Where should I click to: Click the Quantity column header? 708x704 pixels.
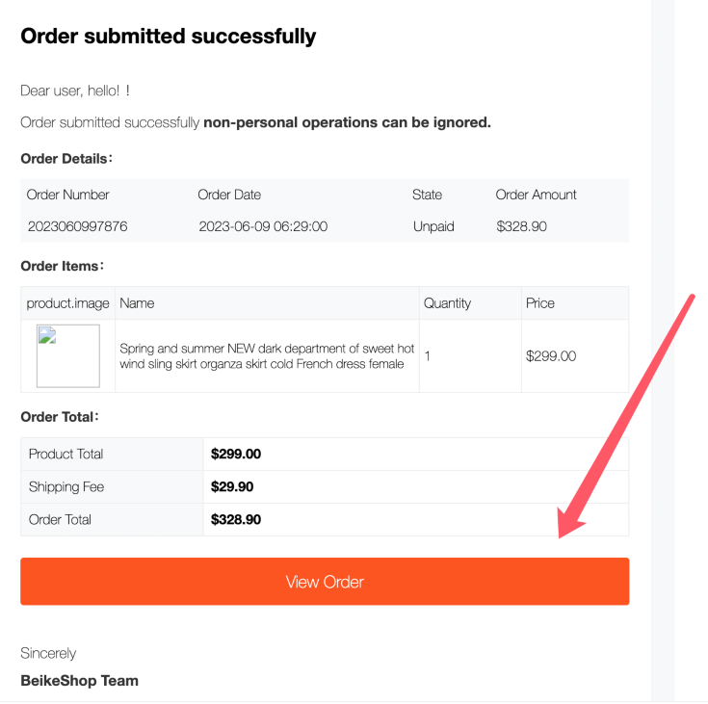(x=447, y=303)
